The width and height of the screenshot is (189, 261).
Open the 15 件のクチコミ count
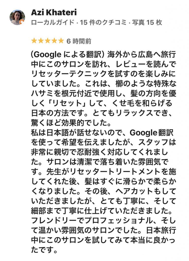(x=103, y=23)
